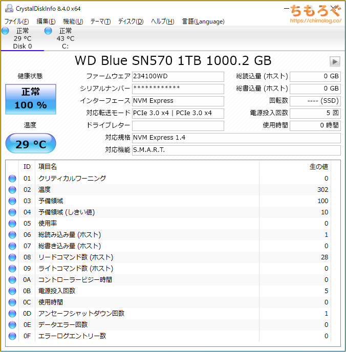Open the 編集(E) menu
The image size is (346, 352).
(46, 21)
